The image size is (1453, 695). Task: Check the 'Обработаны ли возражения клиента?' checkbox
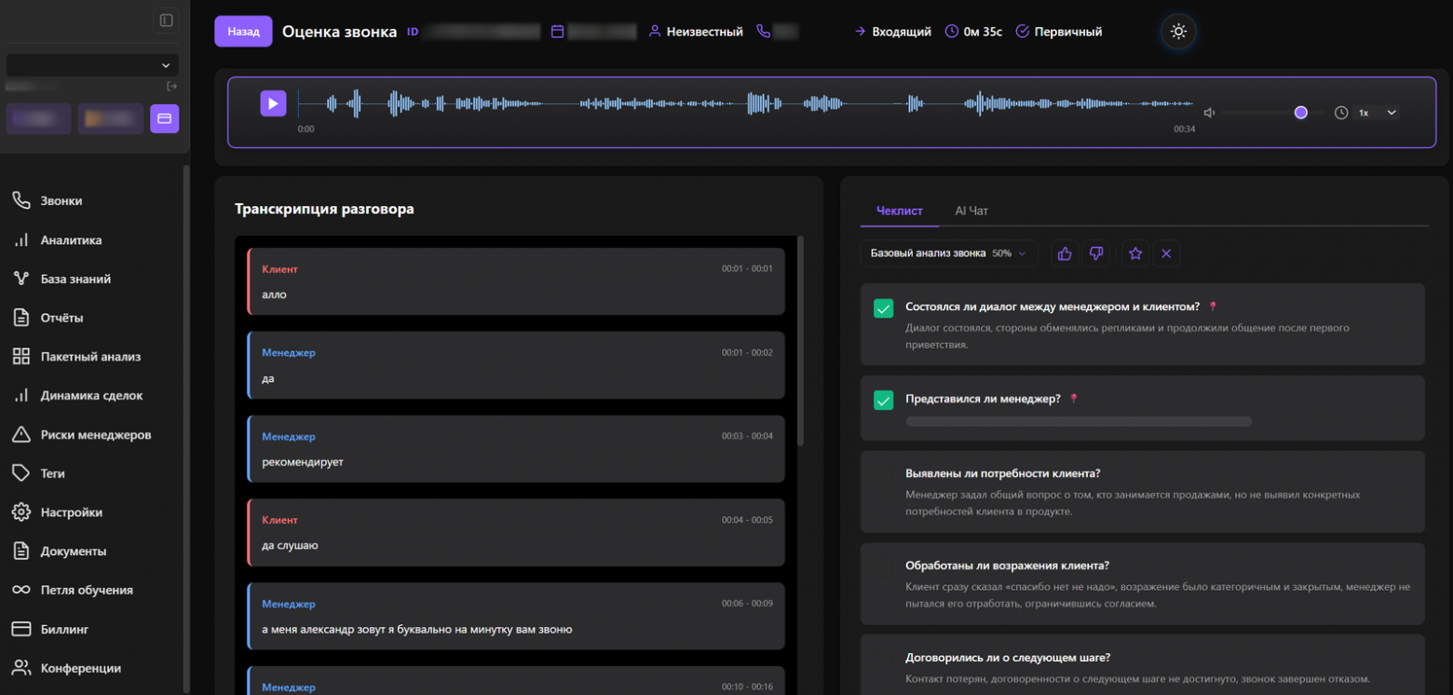[884, 567]
